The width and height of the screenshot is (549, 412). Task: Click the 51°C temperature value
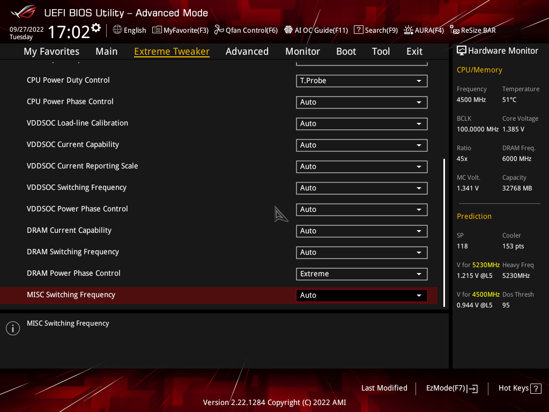pyautogui.click(x=509, y=100)
